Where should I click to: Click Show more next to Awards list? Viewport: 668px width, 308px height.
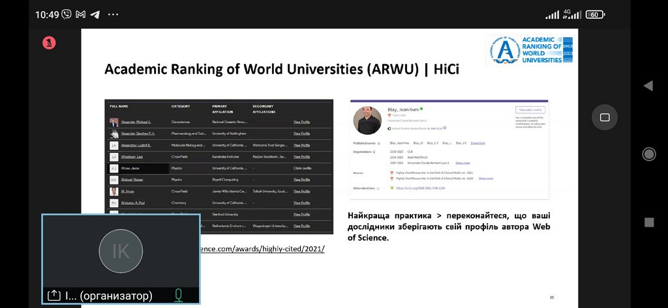pos(485,178)
